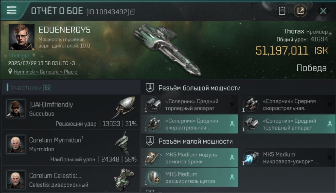
Task: Select the Разъём малой мощности section header
Action: [195, 141]
